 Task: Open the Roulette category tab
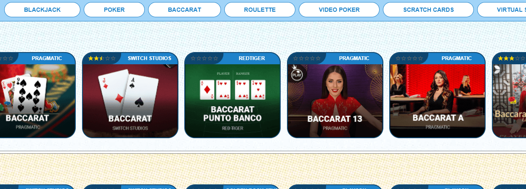(x=260, y=10)
